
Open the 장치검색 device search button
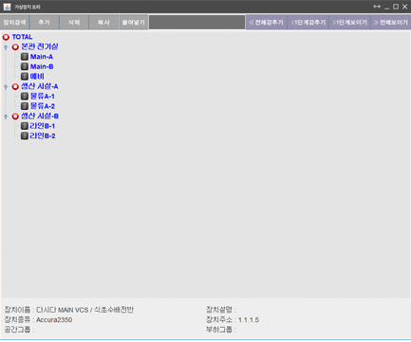pyautogui.click(x=14, y=23)
